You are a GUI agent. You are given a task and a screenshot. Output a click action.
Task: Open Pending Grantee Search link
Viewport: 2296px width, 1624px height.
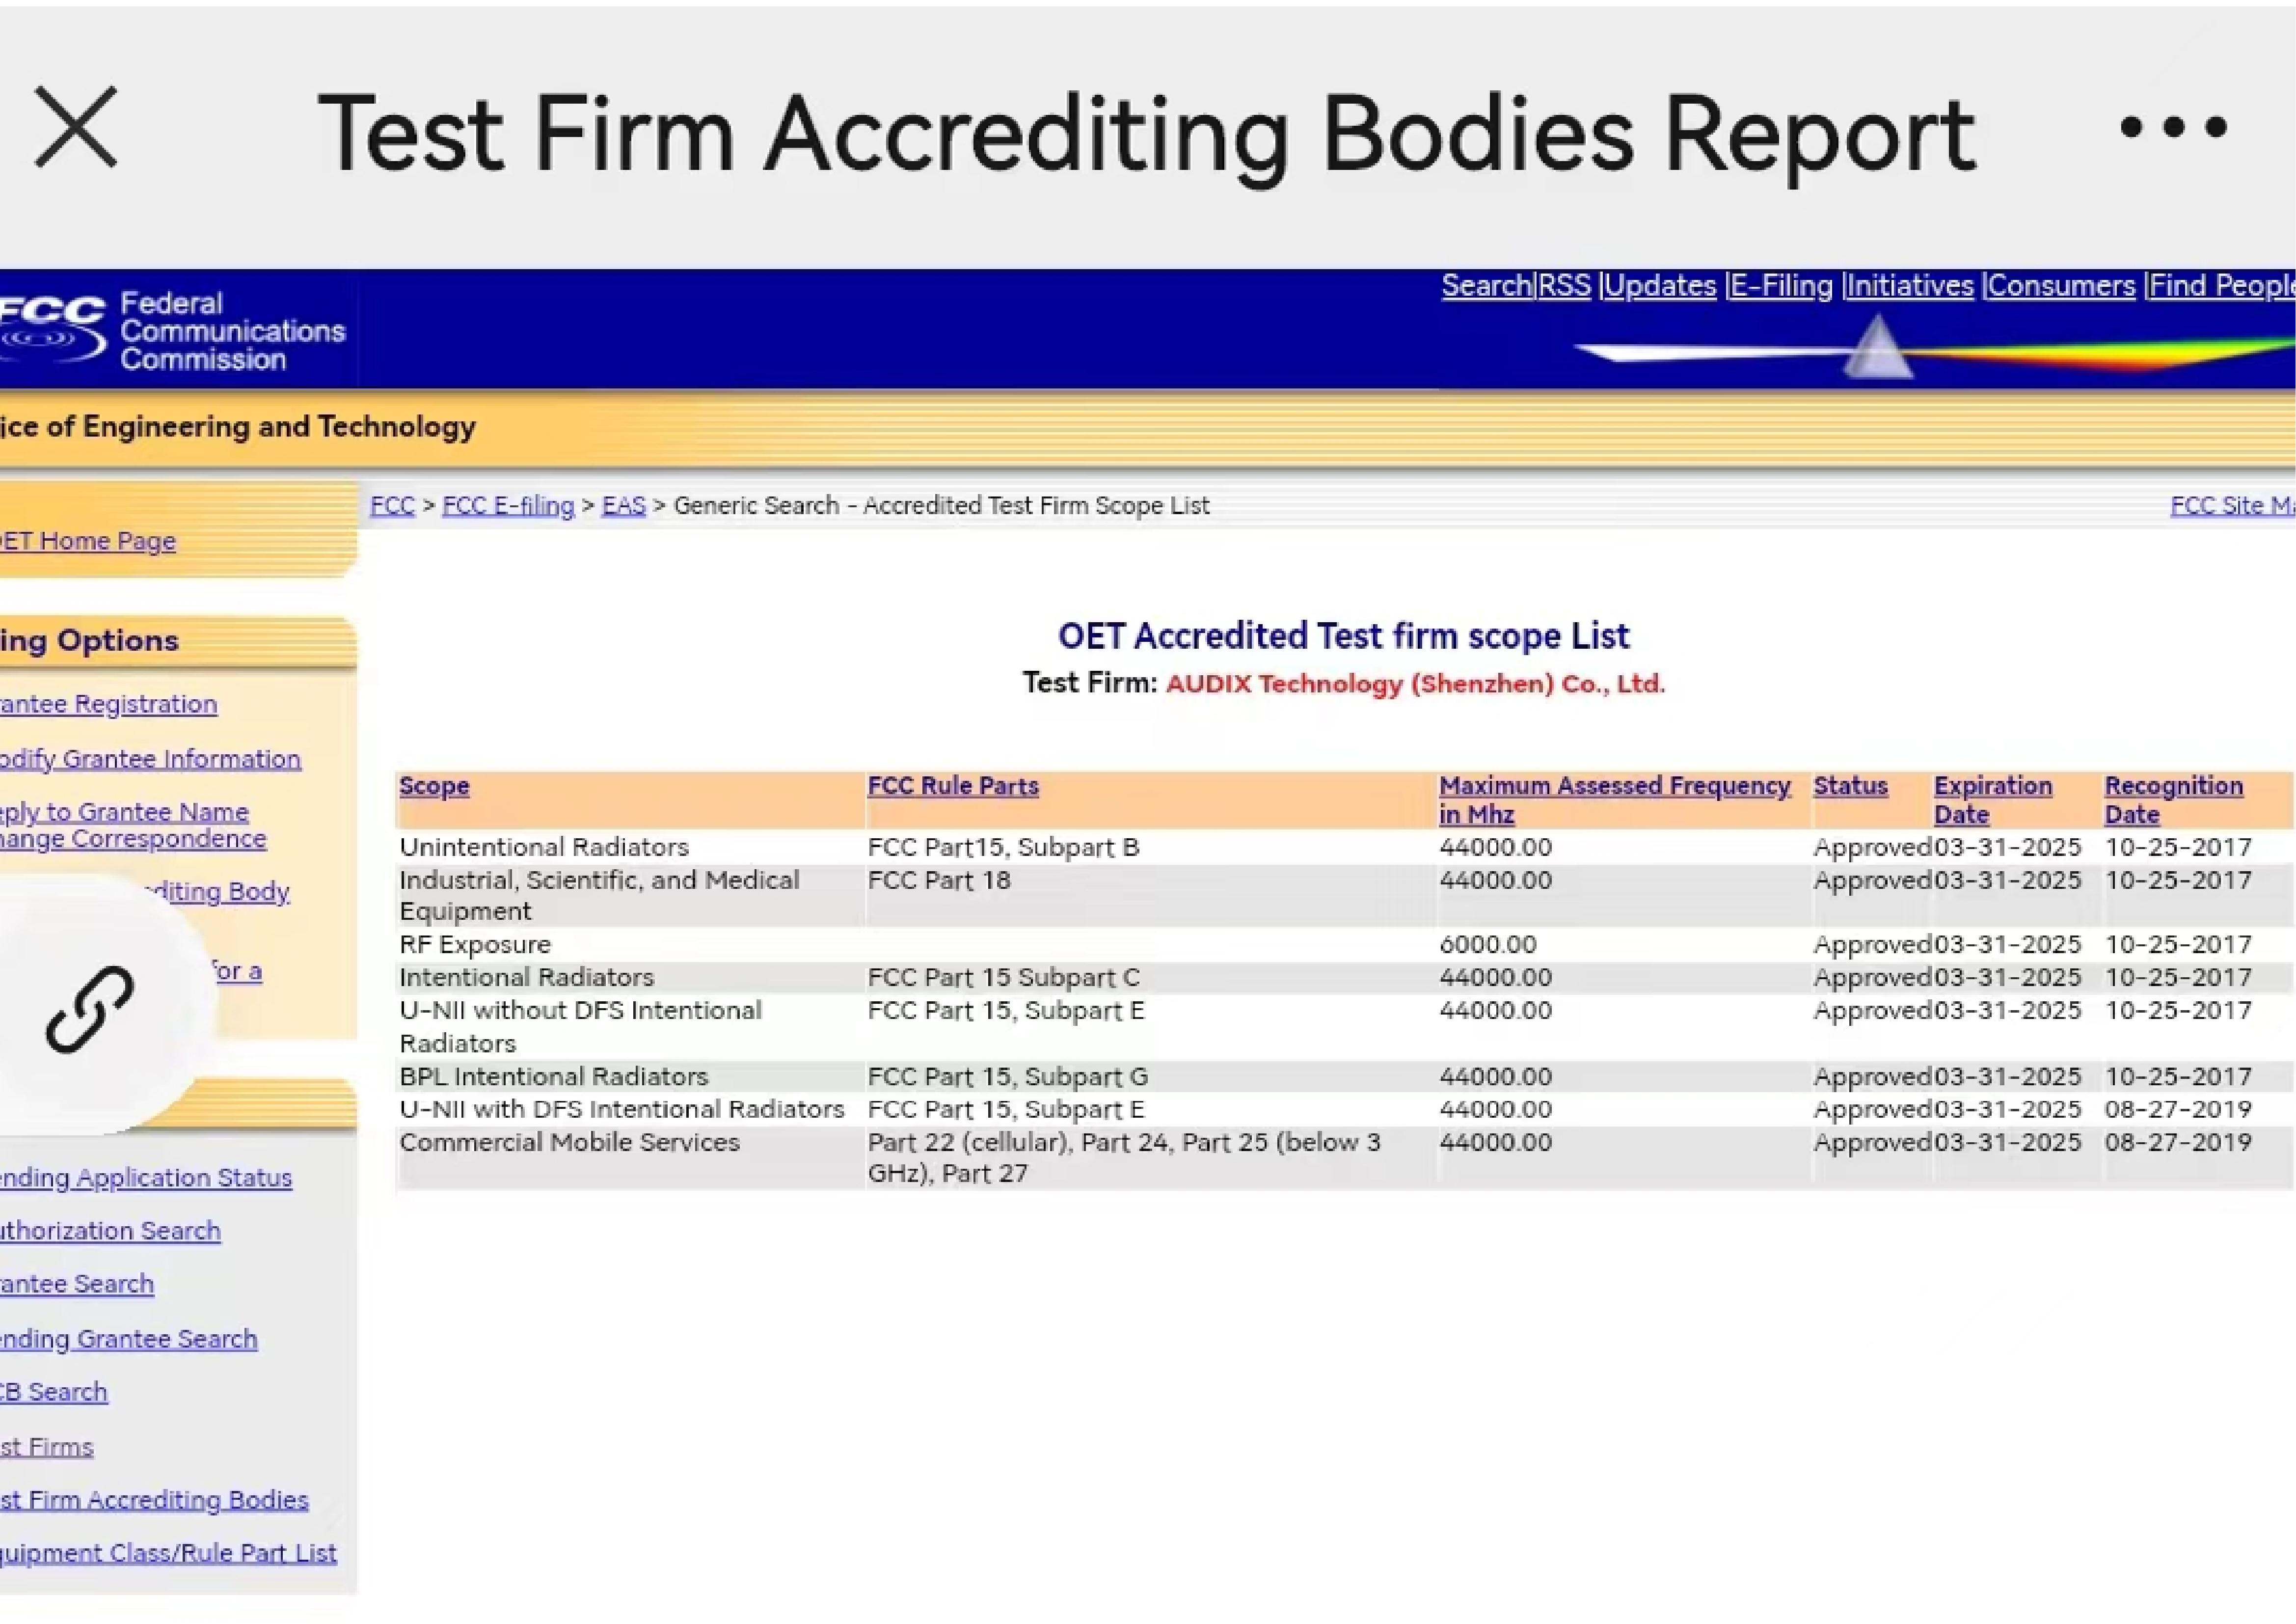129,1339
